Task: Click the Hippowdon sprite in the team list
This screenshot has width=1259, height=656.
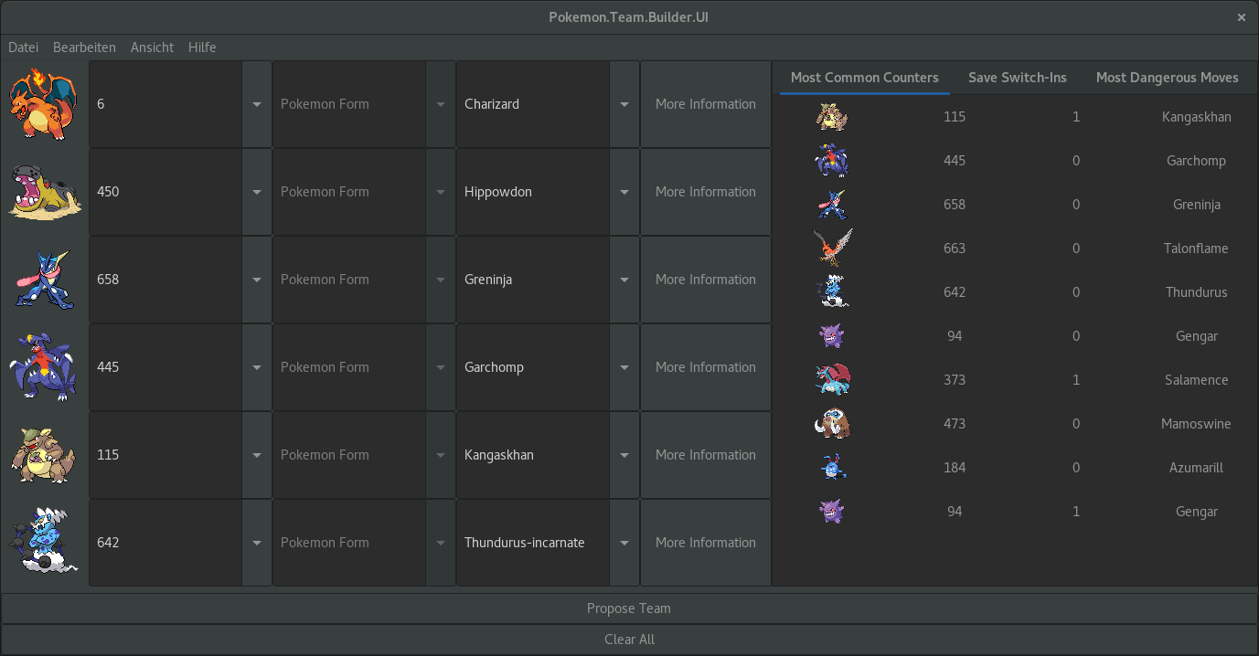Action: [x=43, y=192]
